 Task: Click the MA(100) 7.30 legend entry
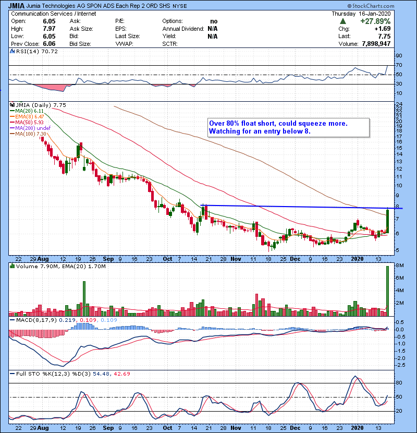(x=28, y=134)
